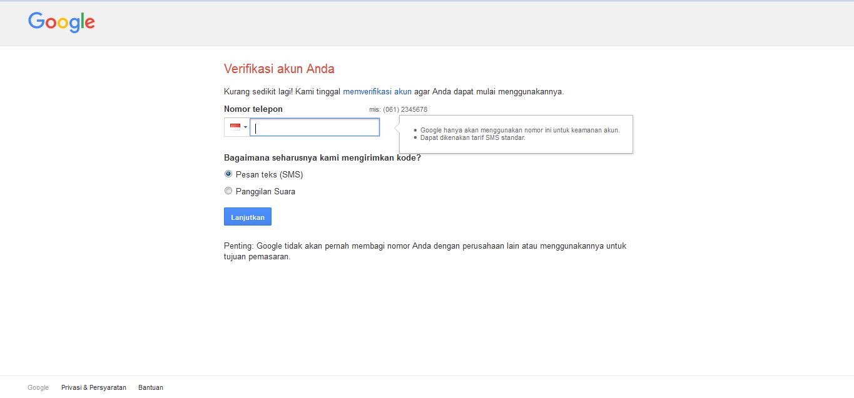Click the Google text in footer

pos(38,387)
